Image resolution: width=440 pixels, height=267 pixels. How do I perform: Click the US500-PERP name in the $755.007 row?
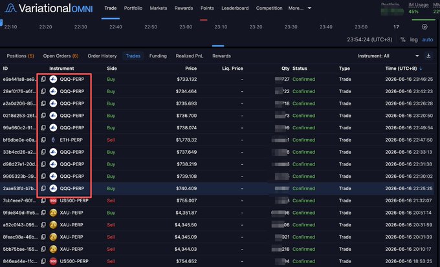[x=74, y=200]
